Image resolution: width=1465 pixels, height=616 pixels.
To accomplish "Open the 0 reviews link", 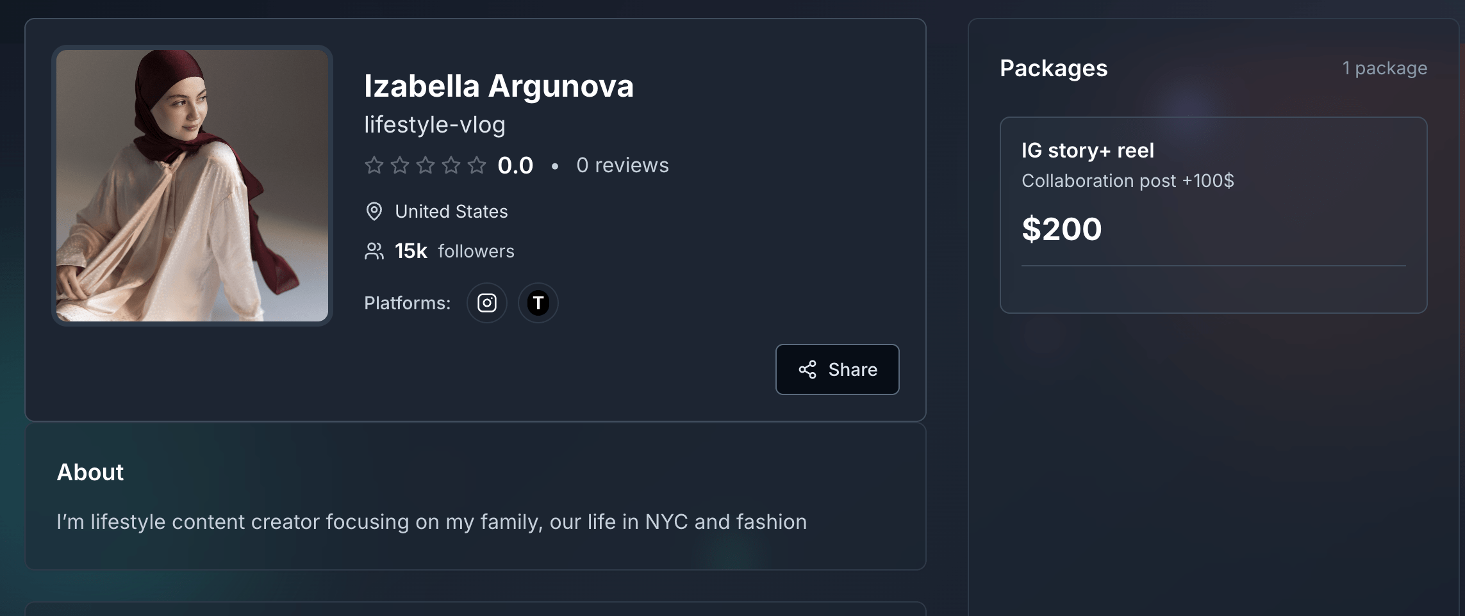I will click(x=622, y=165).
